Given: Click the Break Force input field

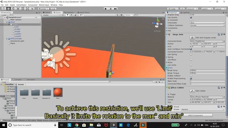Looking at the screenshot, I should point(207,70).
